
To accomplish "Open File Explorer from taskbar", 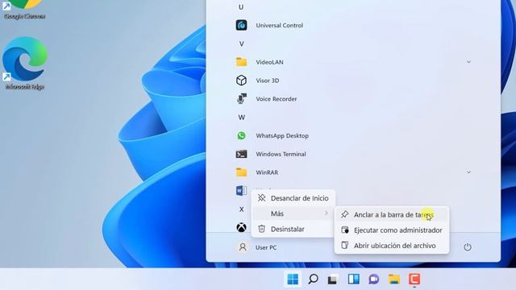I will tap(394, 280).
